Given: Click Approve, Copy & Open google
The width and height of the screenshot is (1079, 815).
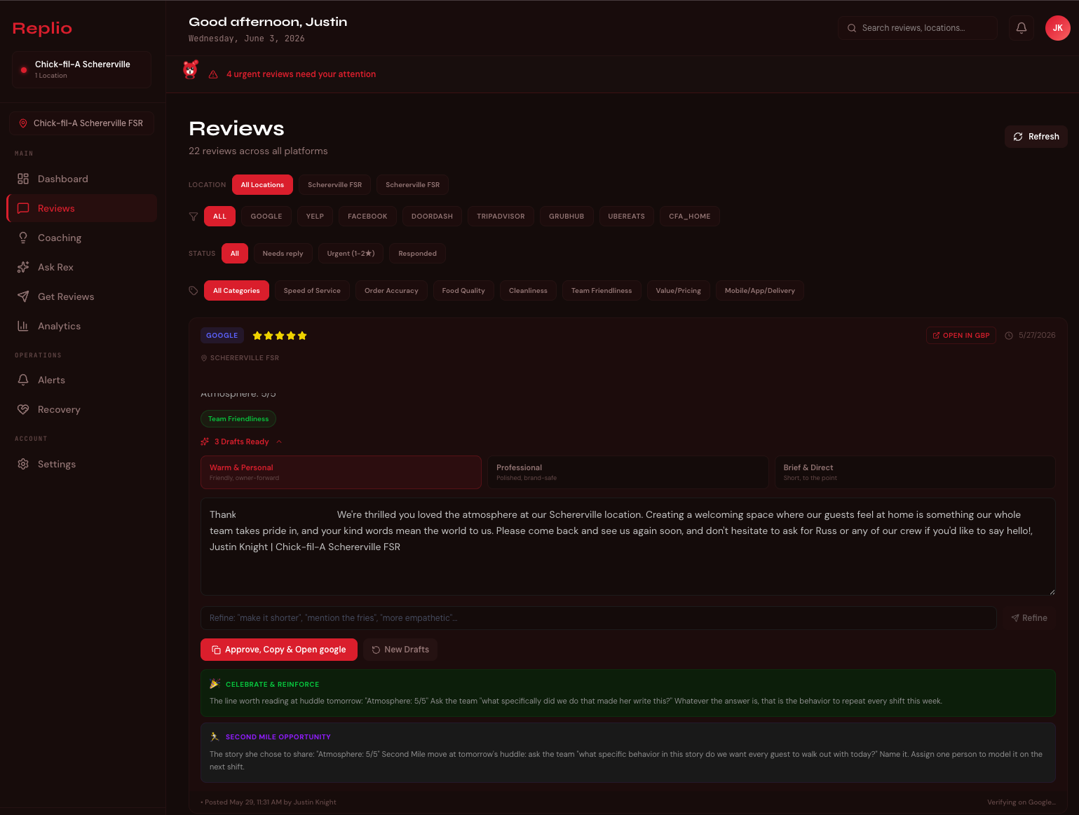Looking at the screenshot, I should [279, 650].
